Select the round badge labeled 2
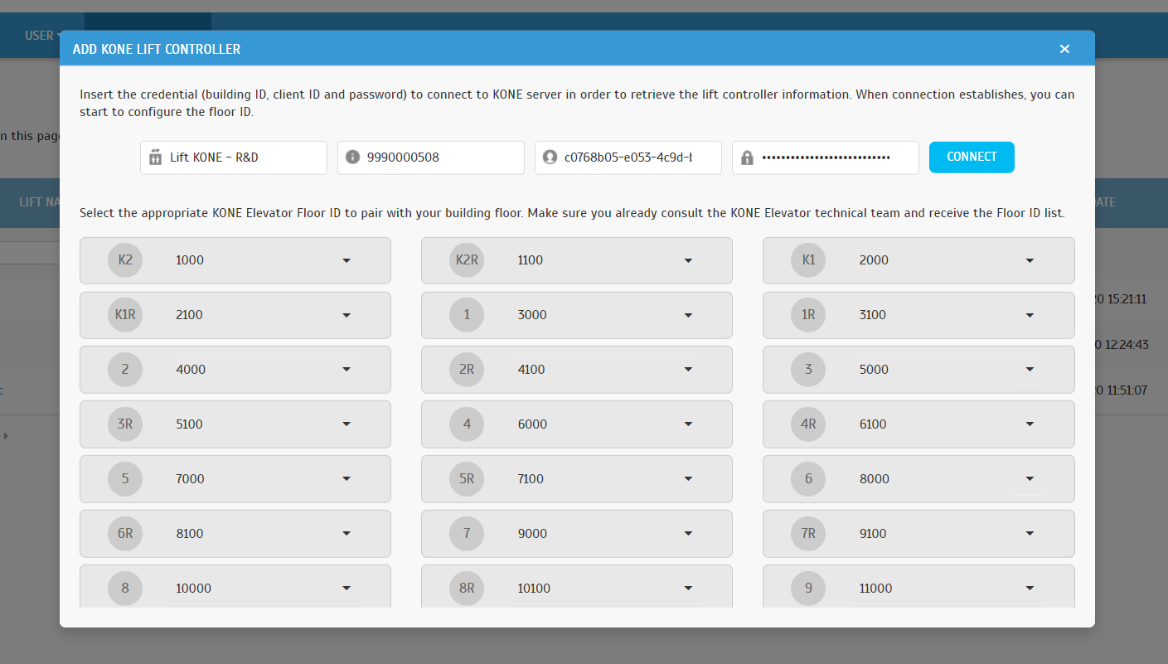 pos(125,370)
